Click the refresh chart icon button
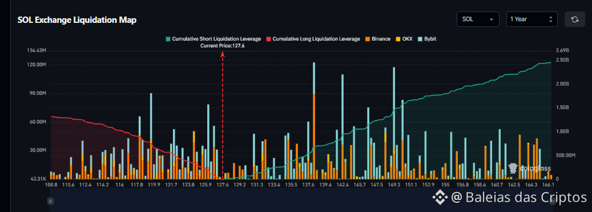 [575, 19]
